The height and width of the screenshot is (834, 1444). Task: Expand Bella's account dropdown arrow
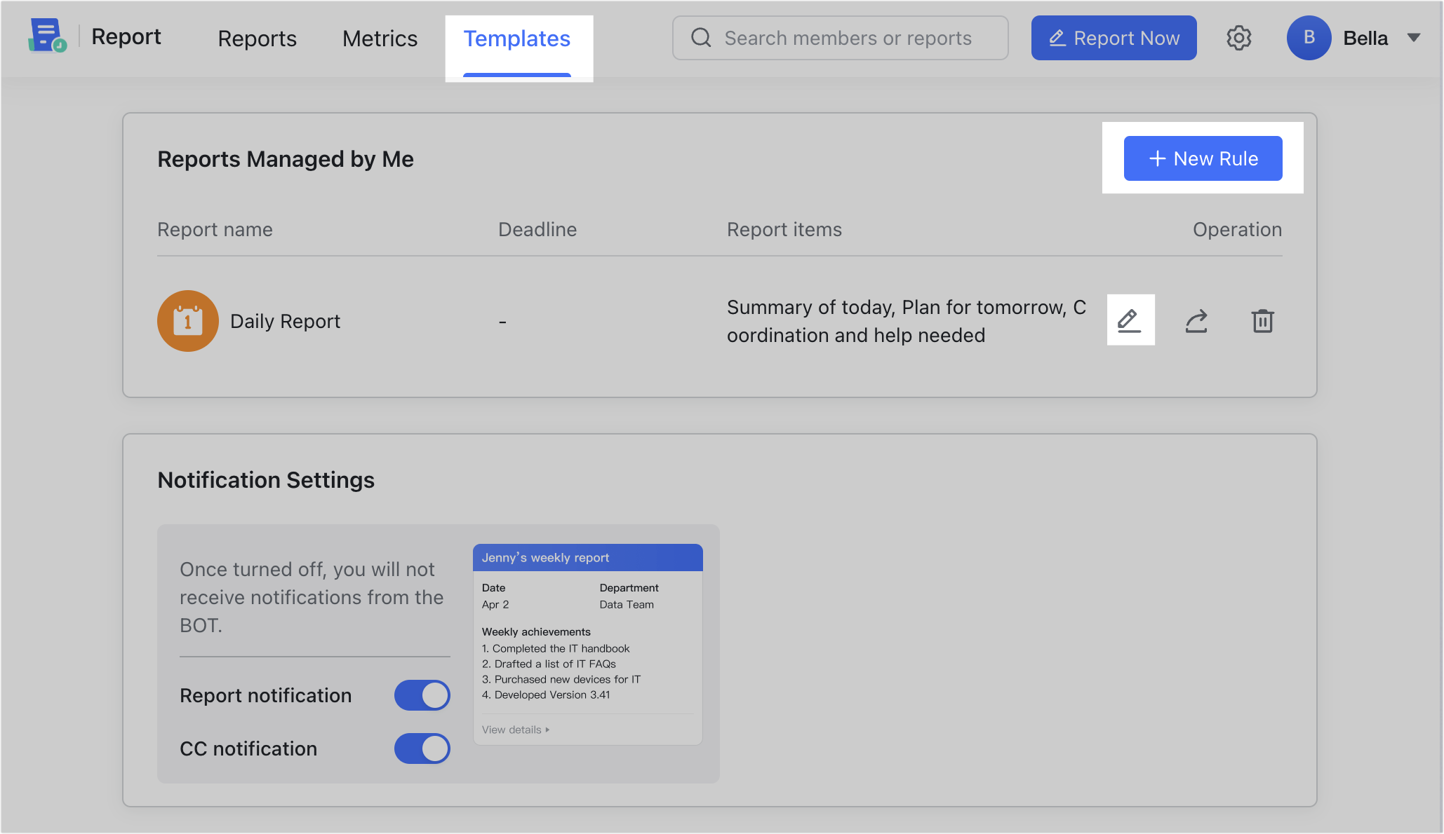click(1412, 38)
